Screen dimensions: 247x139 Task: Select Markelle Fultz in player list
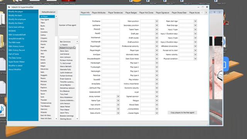(x=65, y=69)
